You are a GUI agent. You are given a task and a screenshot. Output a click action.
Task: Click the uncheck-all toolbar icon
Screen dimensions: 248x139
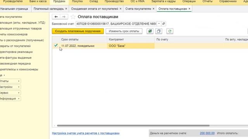pyautogui.click(x=158, y=31)
